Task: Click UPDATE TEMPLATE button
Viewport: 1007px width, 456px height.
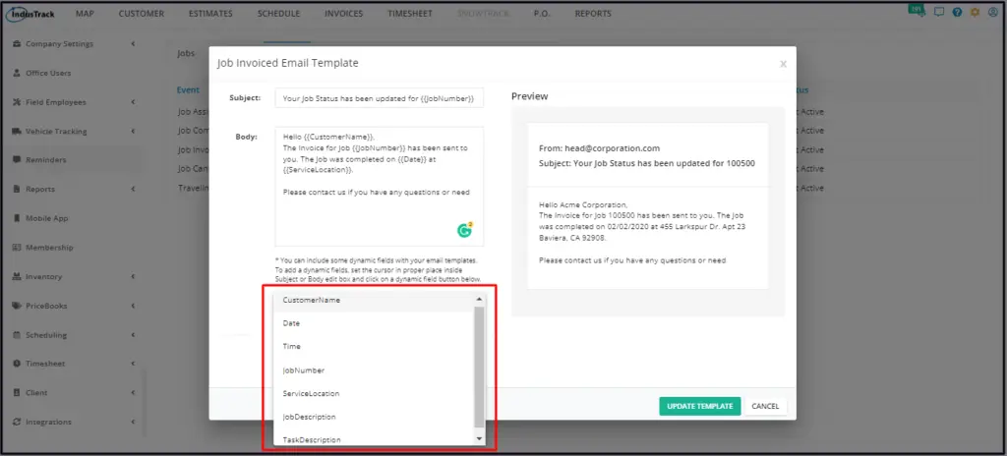Action: point(700,406)
